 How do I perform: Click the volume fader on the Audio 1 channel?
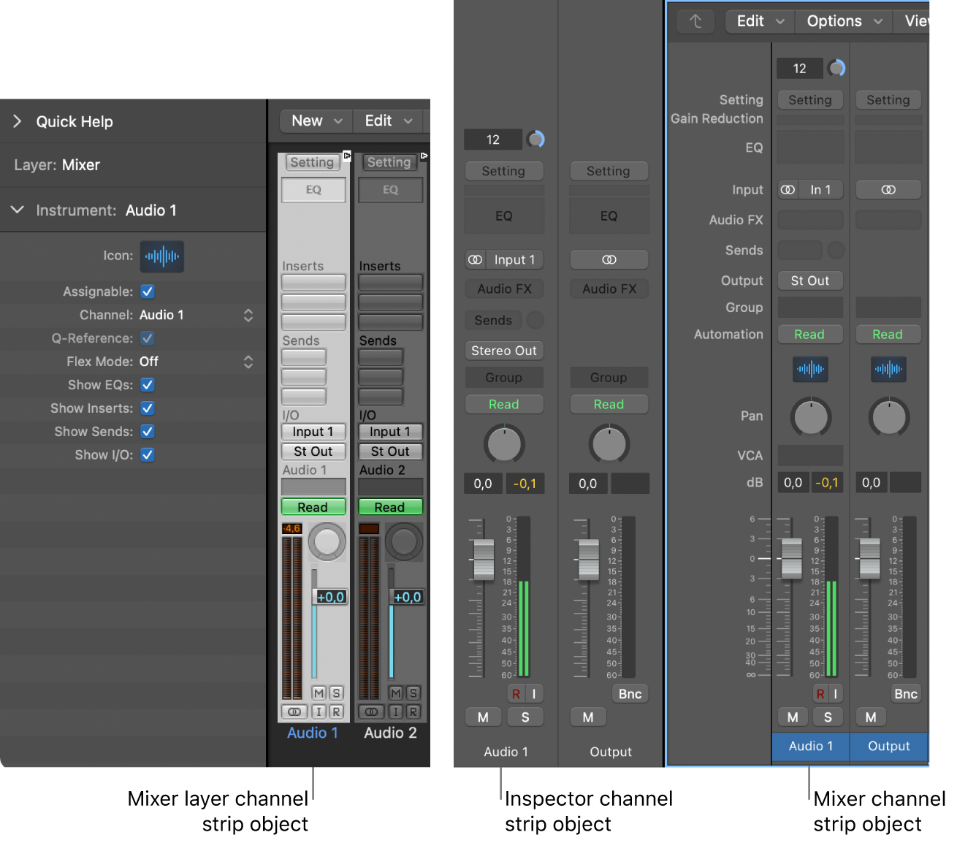tap(790, 559)
